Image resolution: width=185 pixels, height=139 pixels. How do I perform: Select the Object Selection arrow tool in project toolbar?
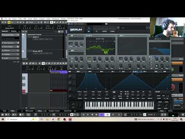point(51,22)
